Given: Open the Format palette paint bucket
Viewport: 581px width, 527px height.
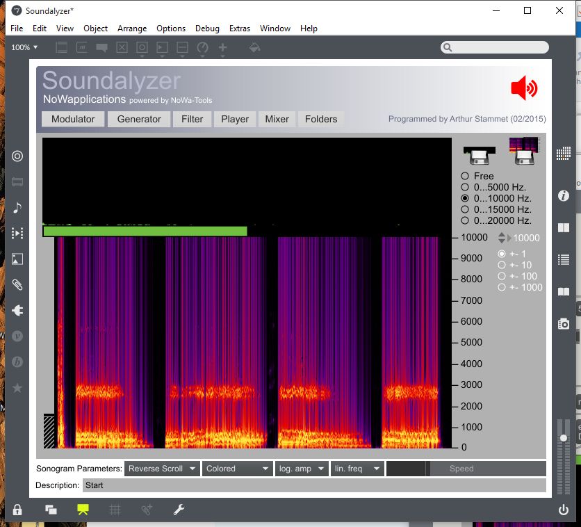Looking at the screenshot, I should [x=254, y=47].
